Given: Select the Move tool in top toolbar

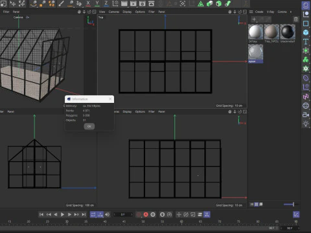Looking at the screenshot, I should 13,3.
